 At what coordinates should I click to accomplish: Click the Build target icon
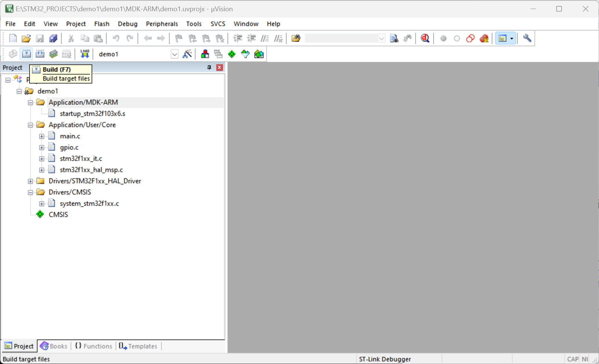click(x=26, y=54)
